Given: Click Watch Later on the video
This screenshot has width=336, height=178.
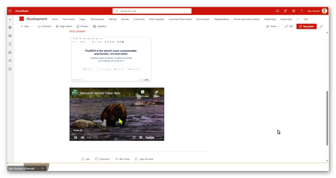Looking at the screenshot, I should click(142, 94).
